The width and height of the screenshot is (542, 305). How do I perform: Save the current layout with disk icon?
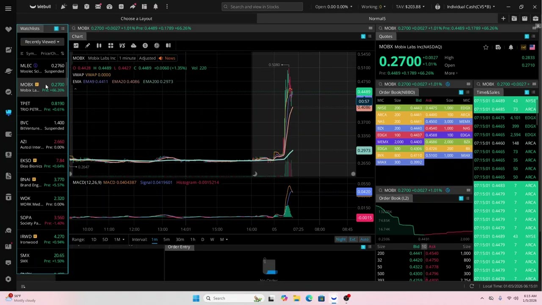click(x=524, y=19)
